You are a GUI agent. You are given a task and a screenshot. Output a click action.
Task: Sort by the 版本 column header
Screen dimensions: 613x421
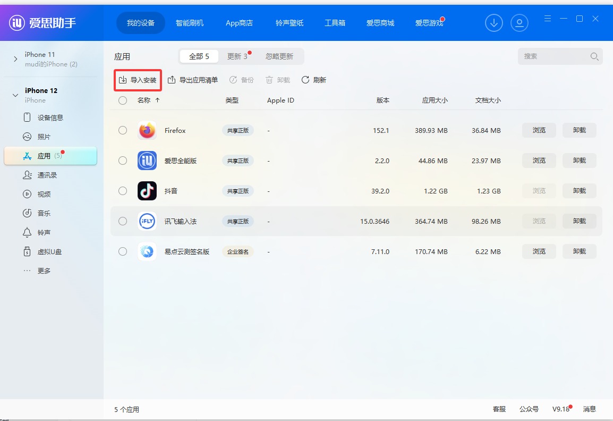pos(383,100)
